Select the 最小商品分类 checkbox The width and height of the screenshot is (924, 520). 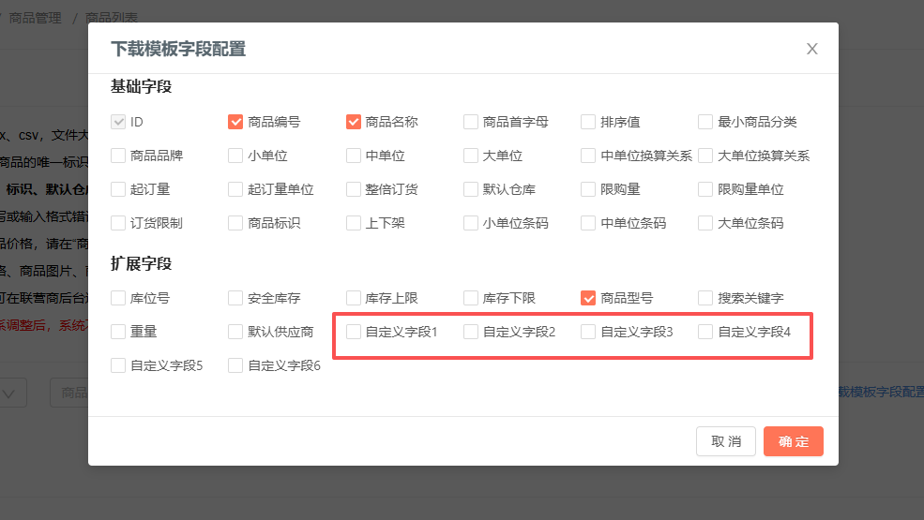pyautogui.click(x=704, y=122)
